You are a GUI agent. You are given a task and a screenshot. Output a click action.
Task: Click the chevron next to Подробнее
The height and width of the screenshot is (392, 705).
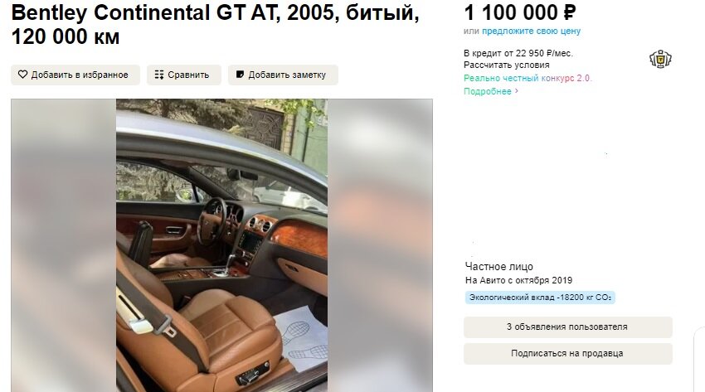coord(516,91)
